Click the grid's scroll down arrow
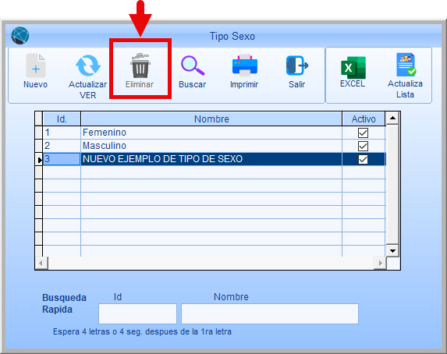Image resolution: width=447 pixels, height=354 pixels. click(392, 250)
